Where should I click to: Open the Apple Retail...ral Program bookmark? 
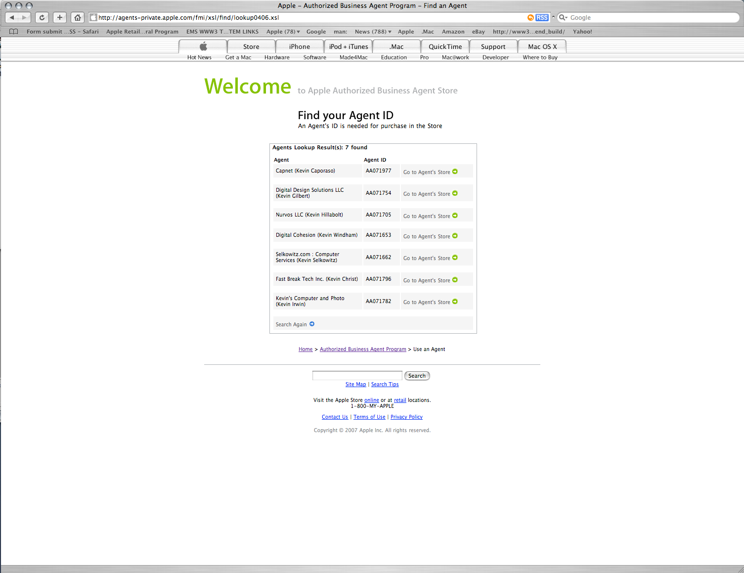(142, 32)
